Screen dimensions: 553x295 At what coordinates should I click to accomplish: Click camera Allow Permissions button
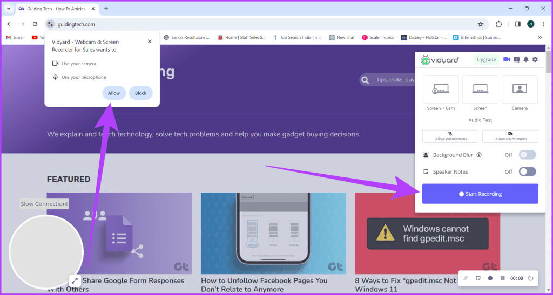click(x=510, y=136)
